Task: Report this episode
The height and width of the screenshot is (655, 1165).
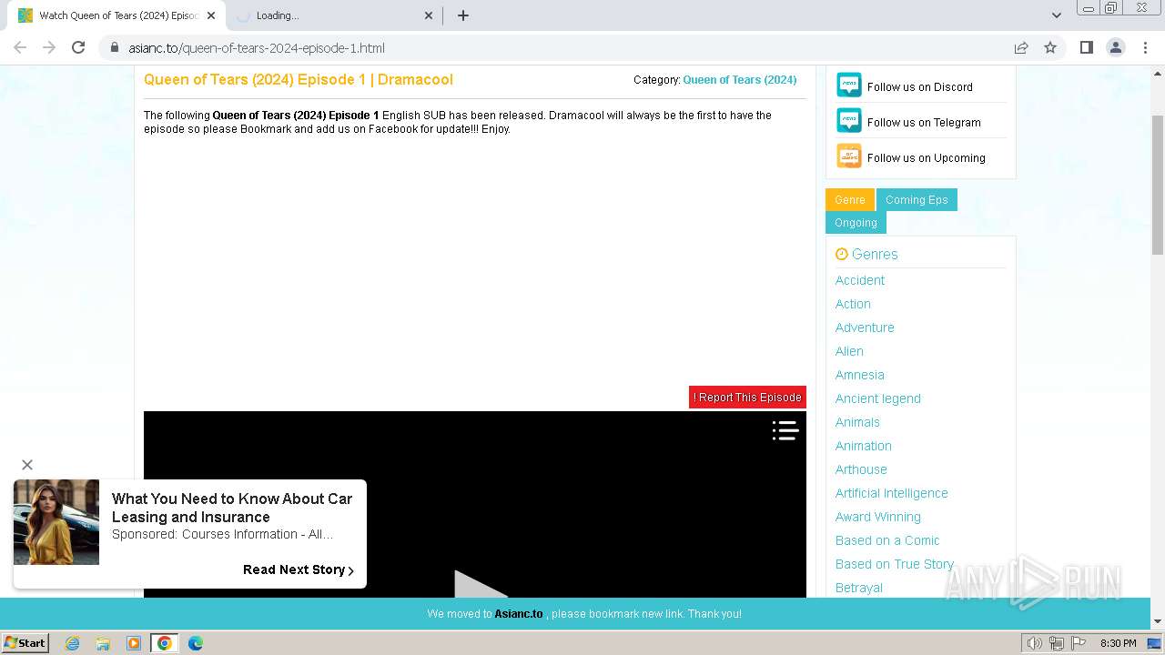Action: (747, 398)
